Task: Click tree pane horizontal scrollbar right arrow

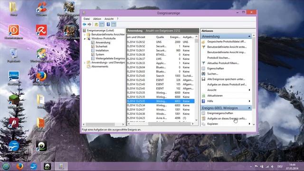Action: pos(123,124)
